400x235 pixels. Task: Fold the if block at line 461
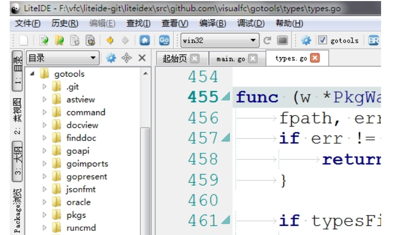click(x=225, y=220)
